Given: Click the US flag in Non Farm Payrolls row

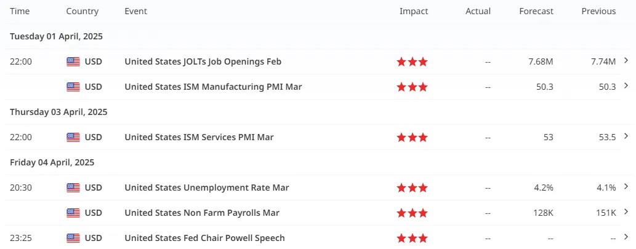Looking at the screenshot, I should (x=73, y=213).
